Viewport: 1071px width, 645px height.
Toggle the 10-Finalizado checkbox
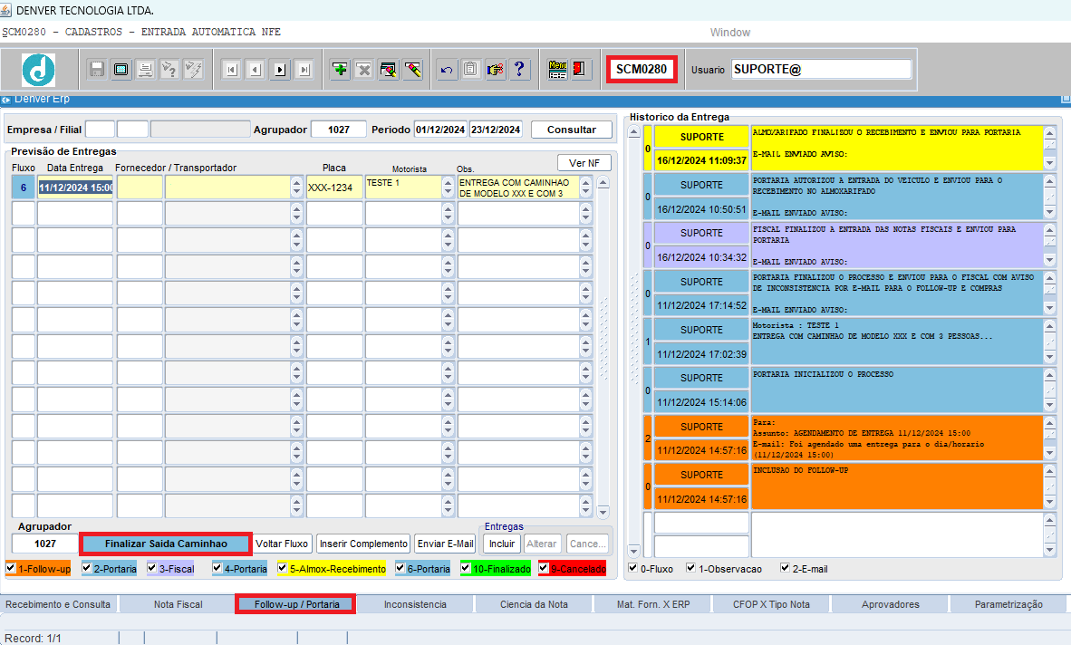coord(466,568)
